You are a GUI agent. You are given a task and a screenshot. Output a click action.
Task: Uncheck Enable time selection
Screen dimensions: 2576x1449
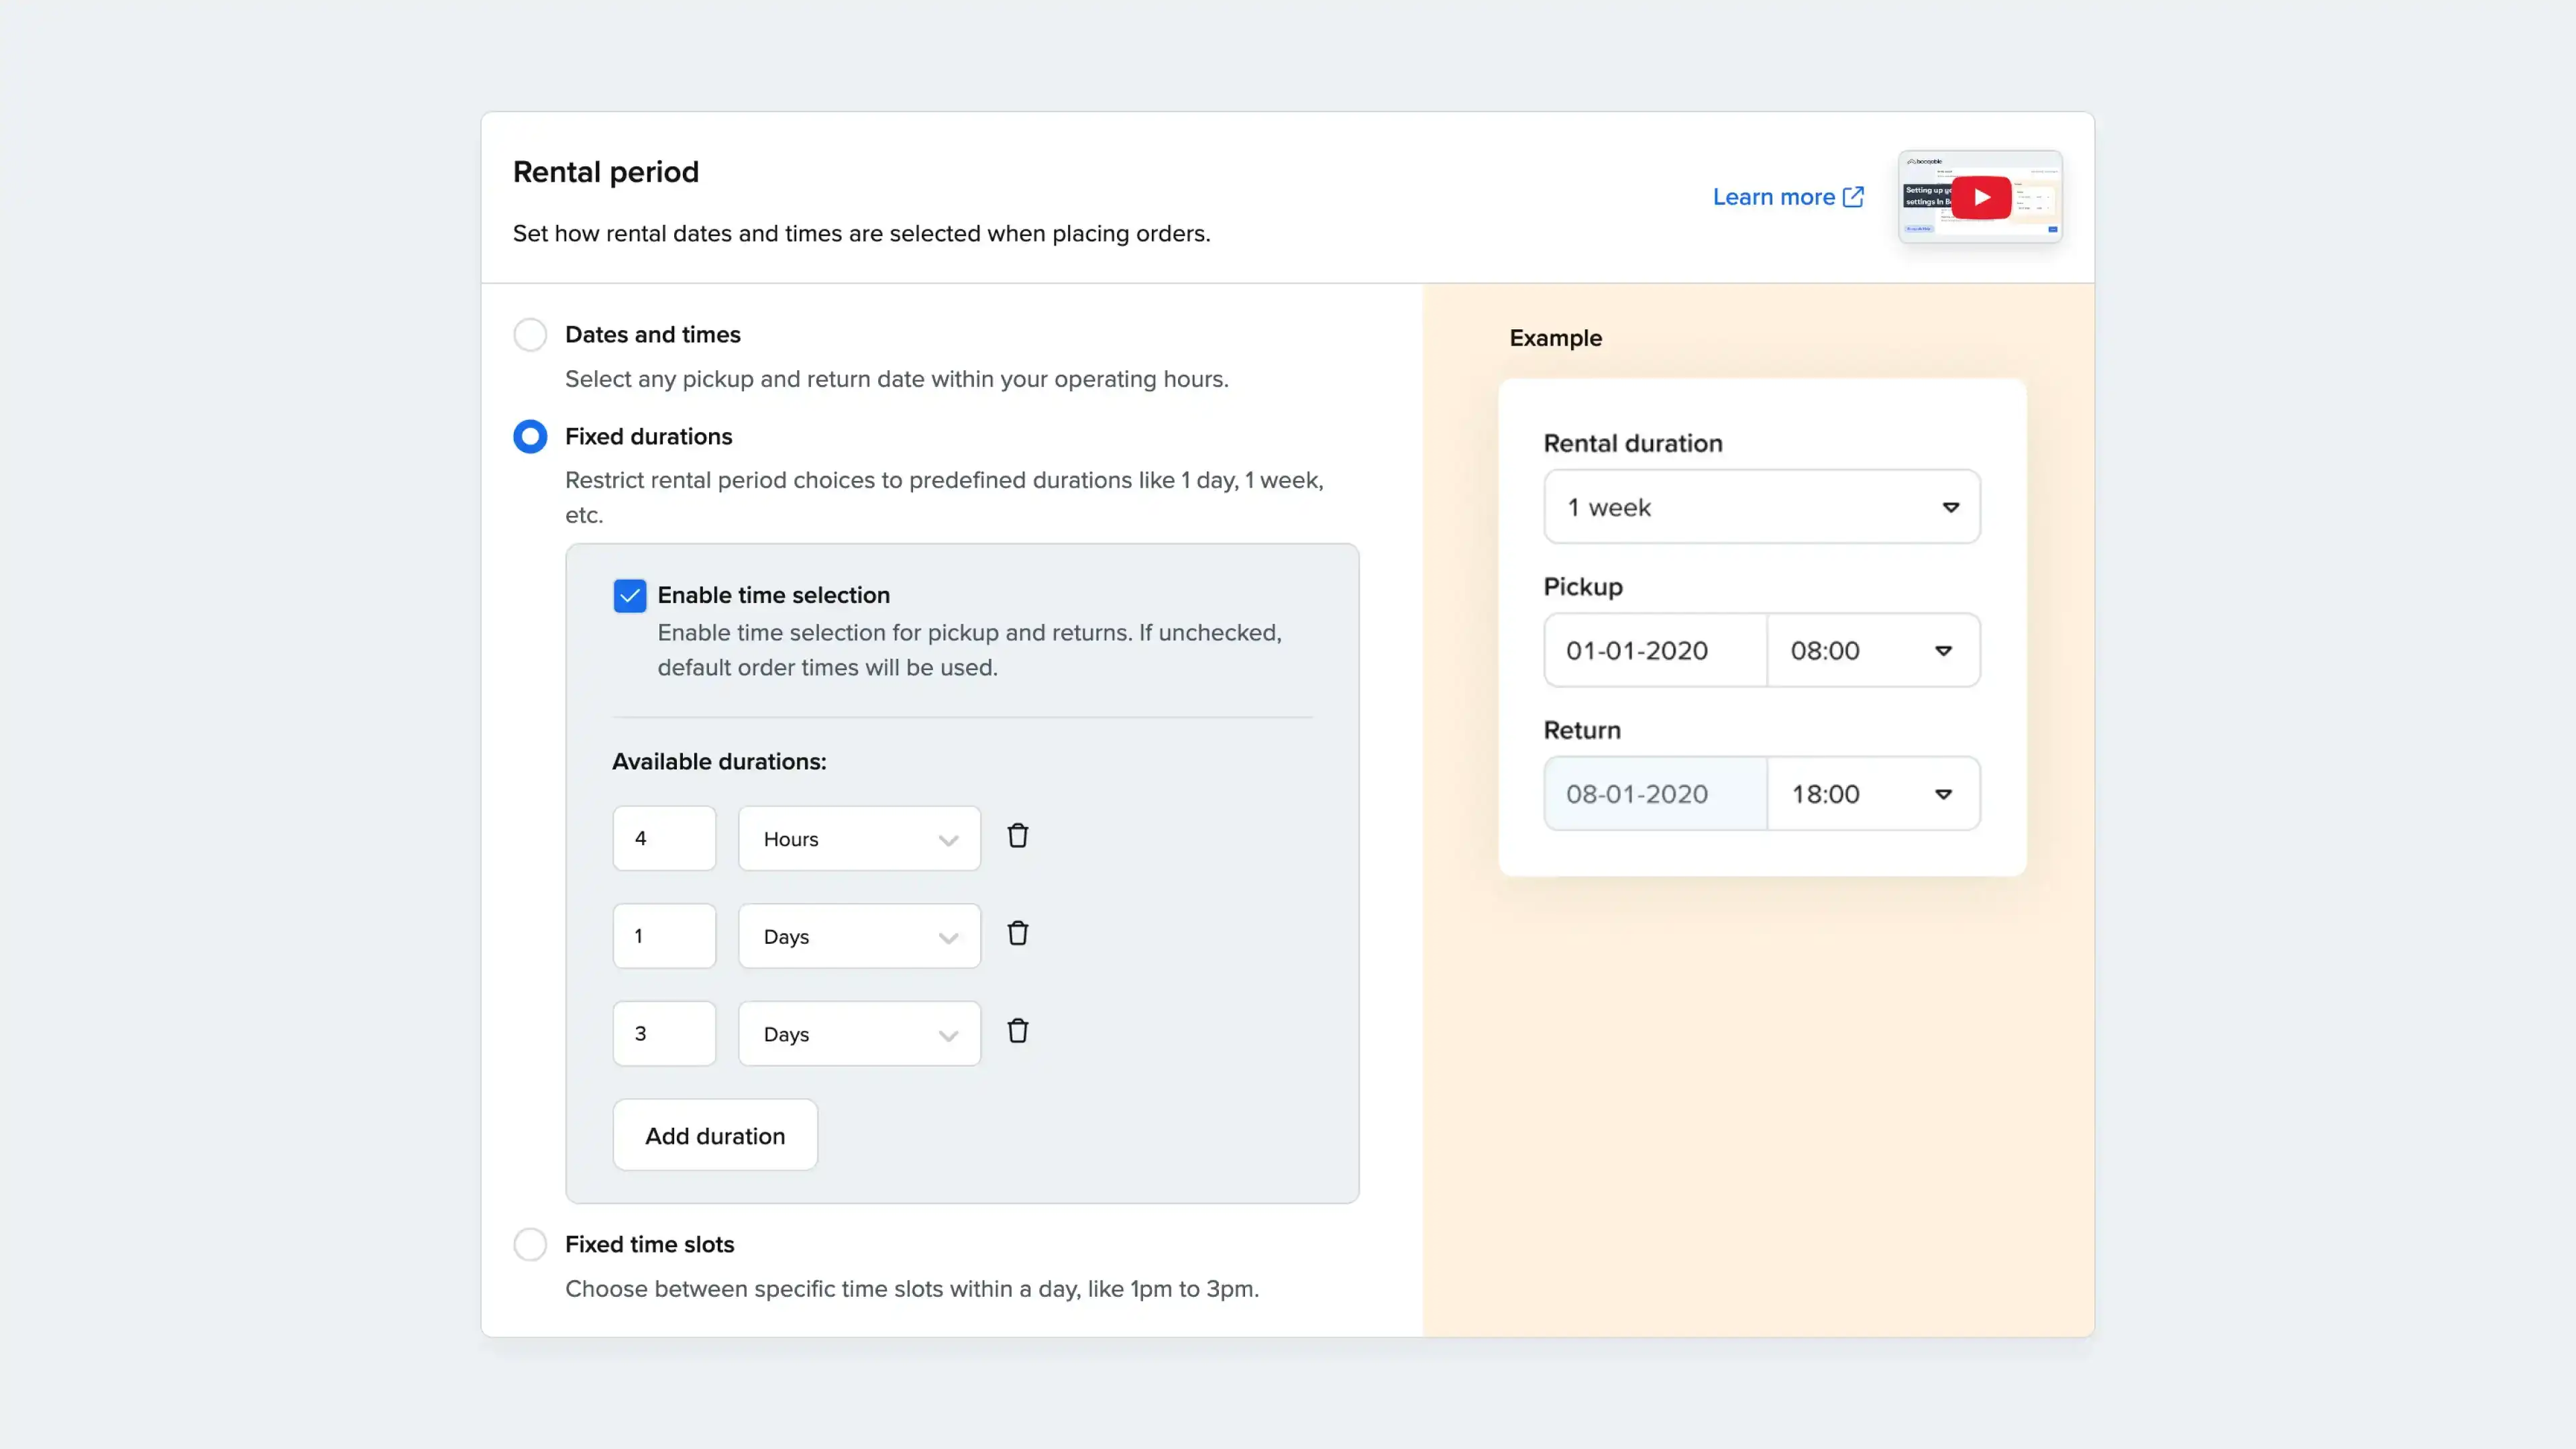pyautogui.click(x=630, y=595)
